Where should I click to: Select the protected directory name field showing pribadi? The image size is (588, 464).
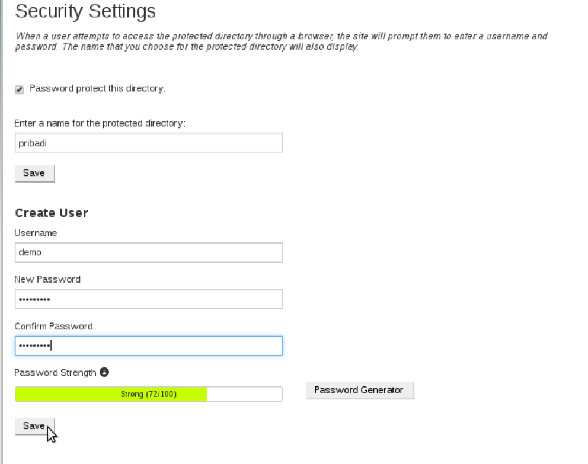pos(148,142)
